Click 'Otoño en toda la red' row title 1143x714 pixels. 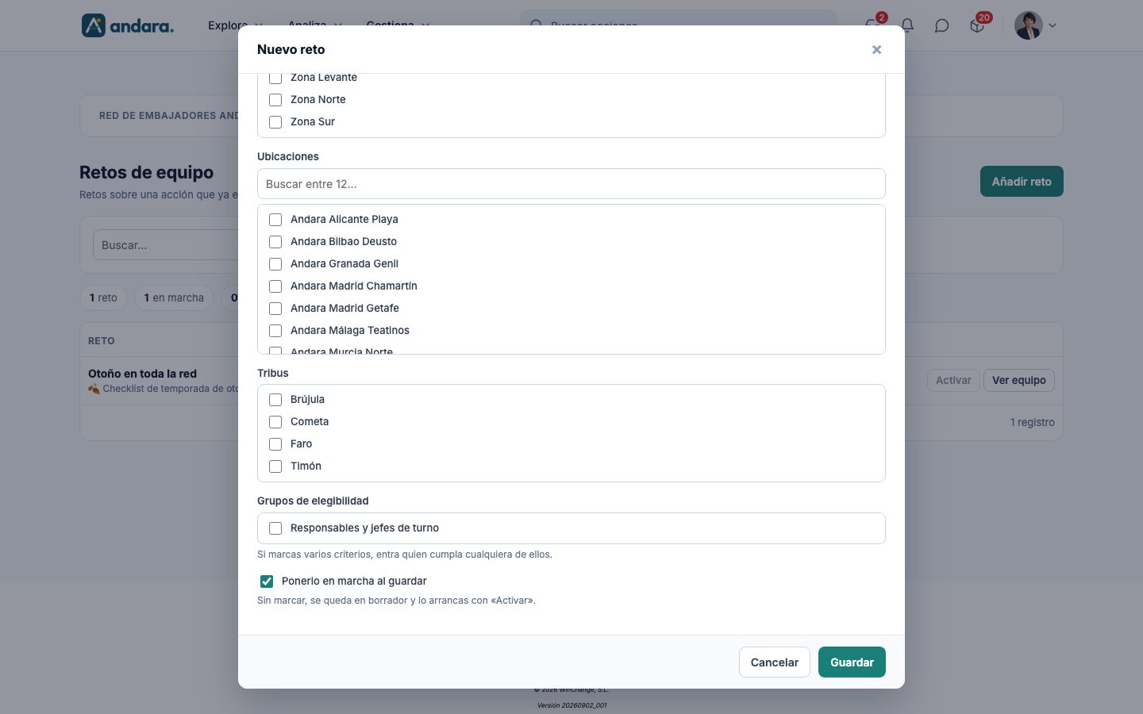[x=142, y=374]
